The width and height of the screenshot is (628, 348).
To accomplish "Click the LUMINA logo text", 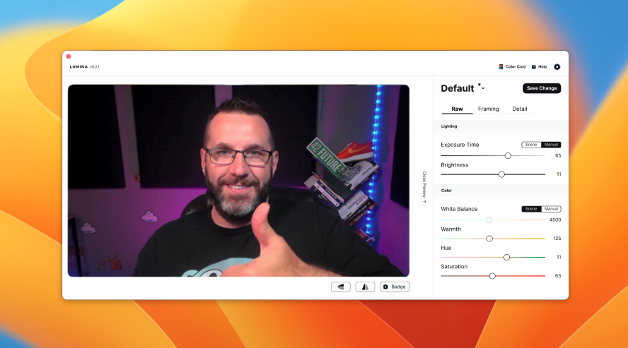I will point(78,67).
